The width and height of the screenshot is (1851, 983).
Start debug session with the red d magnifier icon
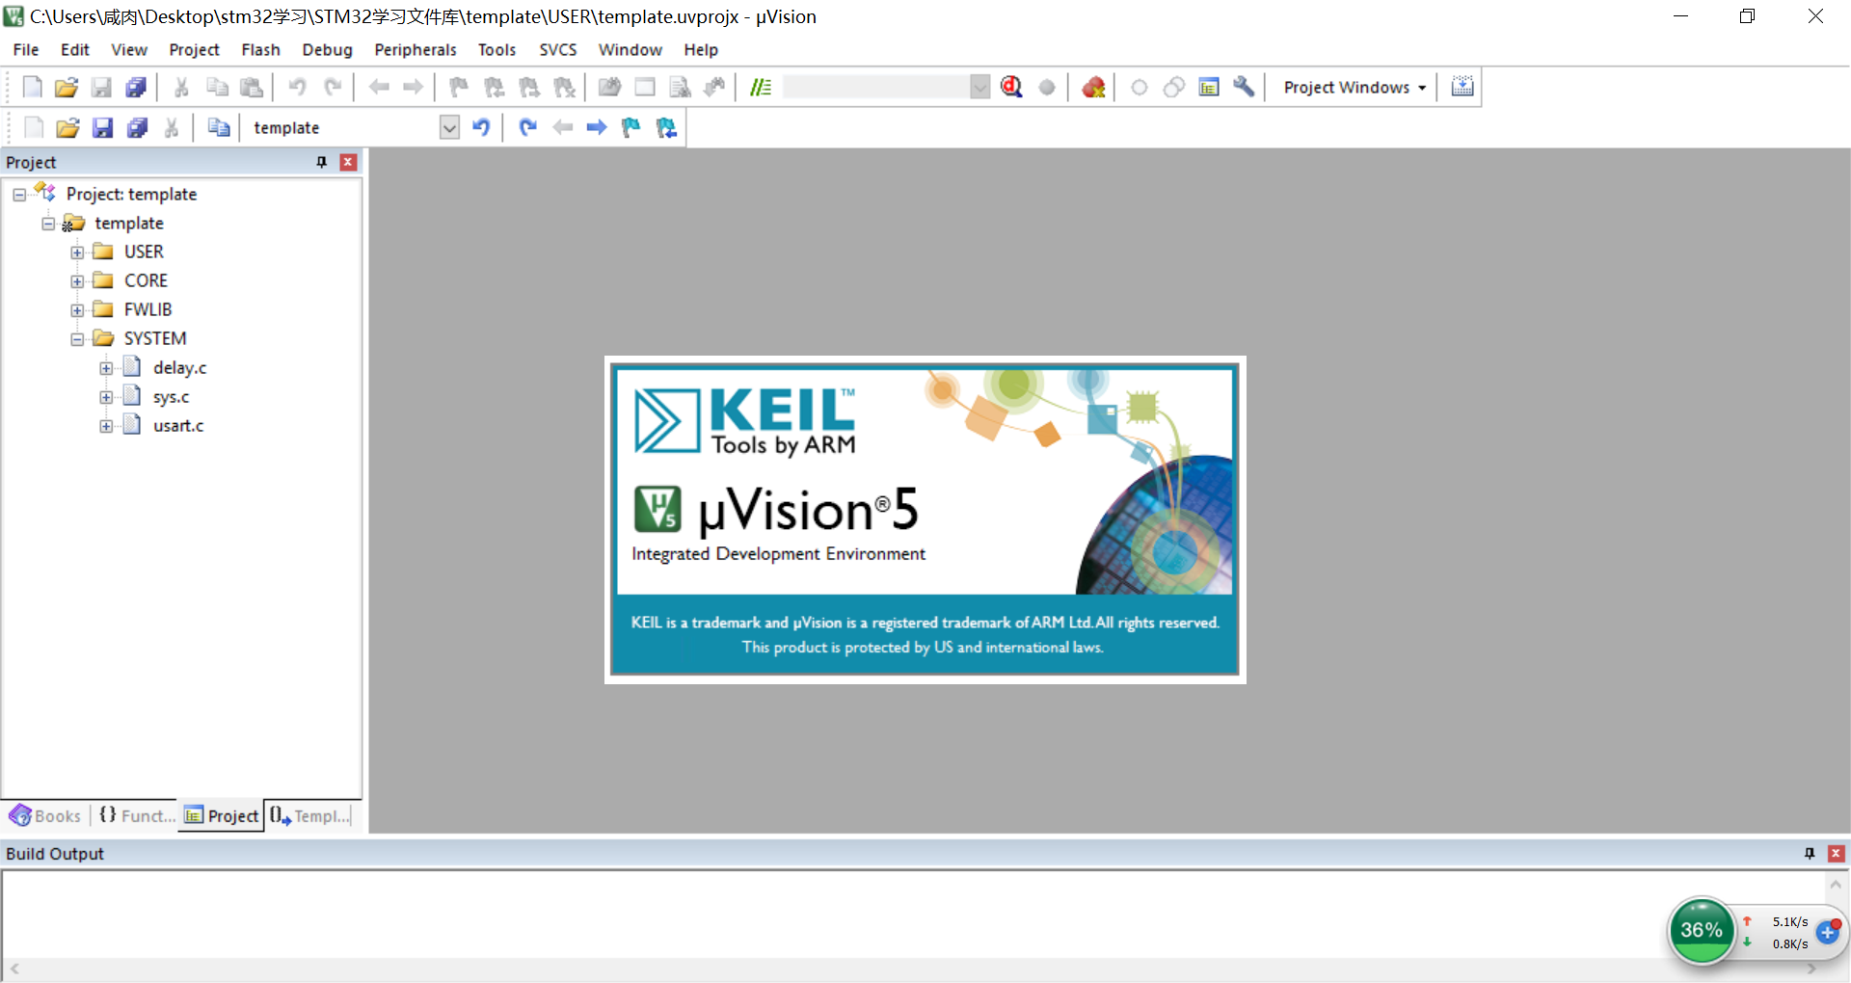coord(1011,88)
